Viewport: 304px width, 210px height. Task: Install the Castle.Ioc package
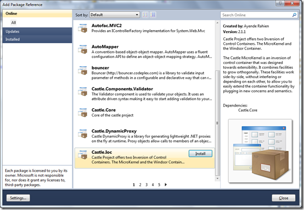[x=200, y=154]
